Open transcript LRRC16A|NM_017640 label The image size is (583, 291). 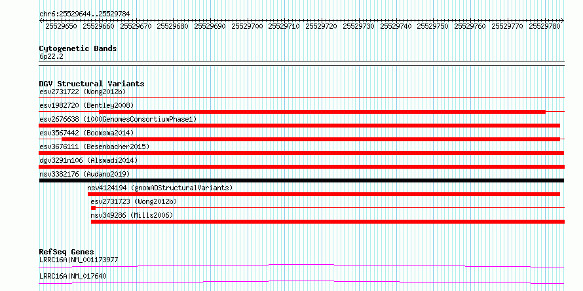pyautogui.click(x=73, y=276)
